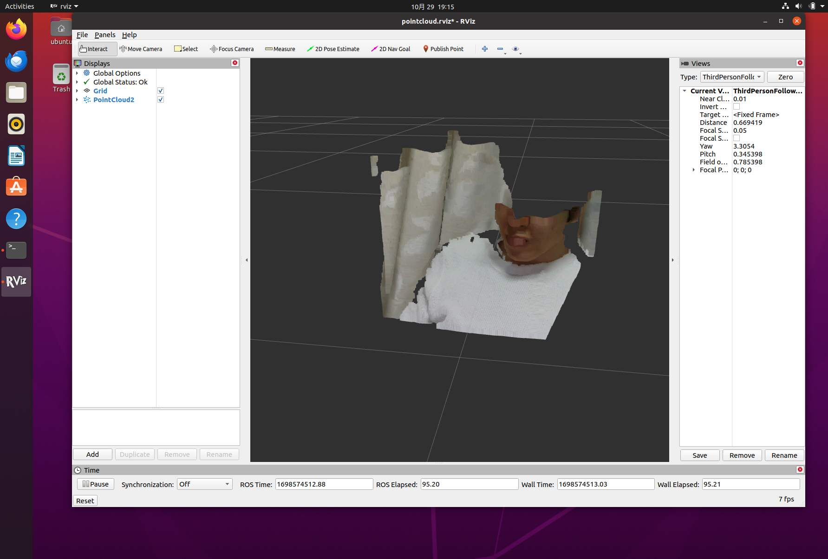Expand the PointCloud2 tree item

click(77, 100)
